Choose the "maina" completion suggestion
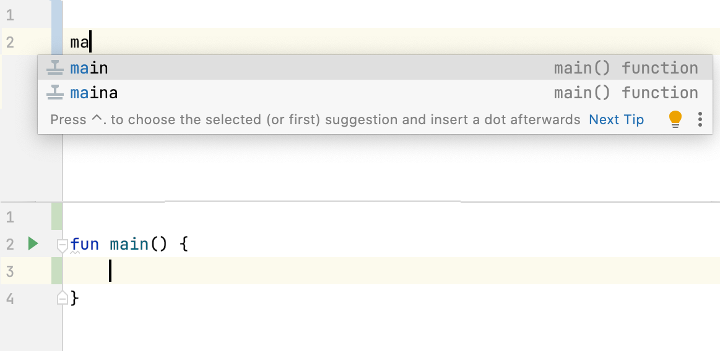 click(x=94, y=93)
